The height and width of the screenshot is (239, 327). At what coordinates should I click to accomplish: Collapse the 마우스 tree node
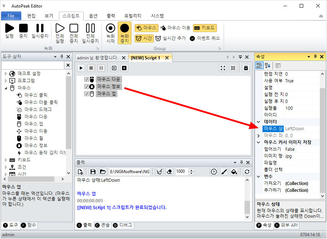(6, 88)
